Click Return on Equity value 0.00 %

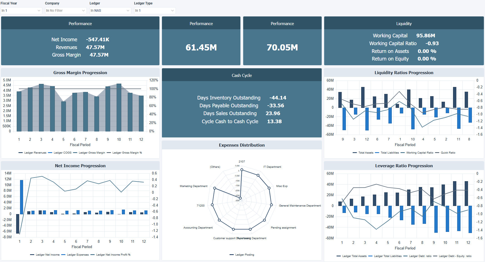pyautogui.click(x=427, y=59)
